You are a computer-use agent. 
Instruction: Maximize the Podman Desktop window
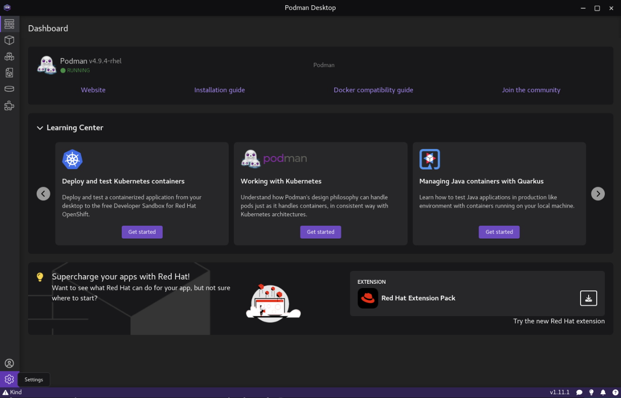tap(597, 8)
